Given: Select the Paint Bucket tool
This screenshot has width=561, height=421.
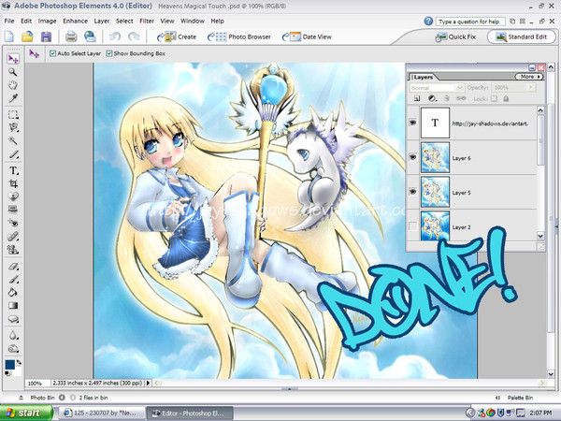Looking at the screenshot, I should click(x=13, y=293).
